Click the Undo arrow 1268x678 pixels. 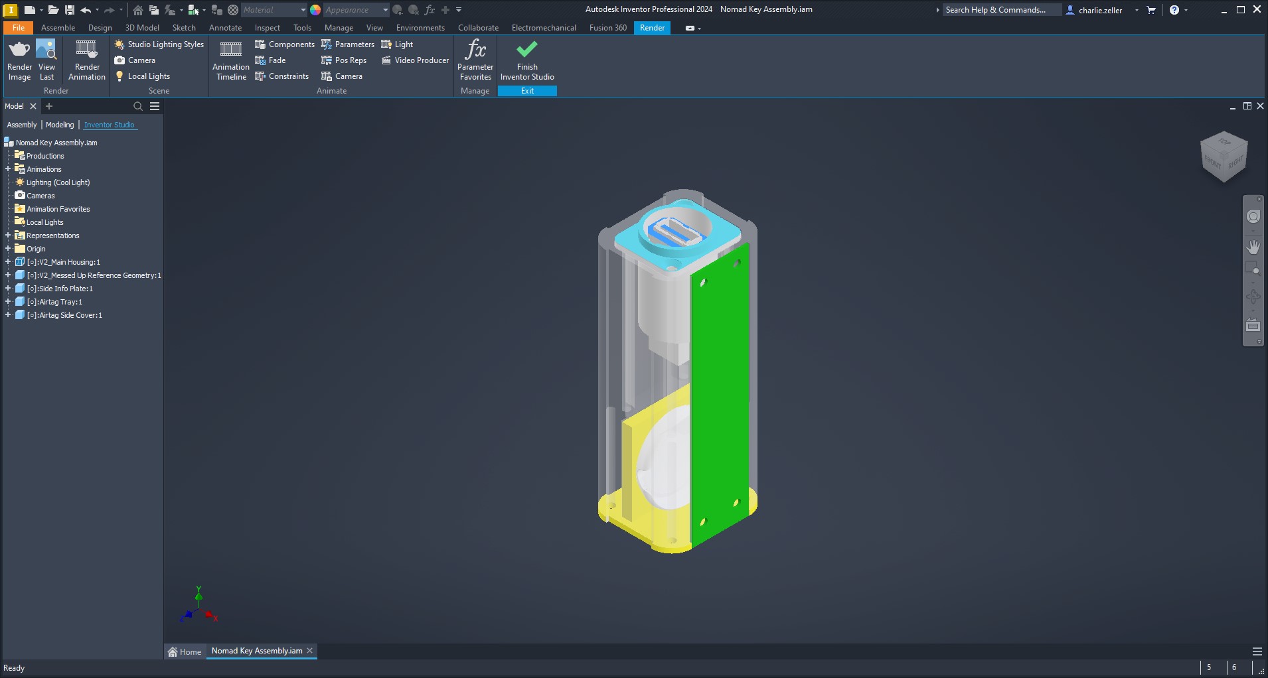pyautogui.click(x=86, y=10)
